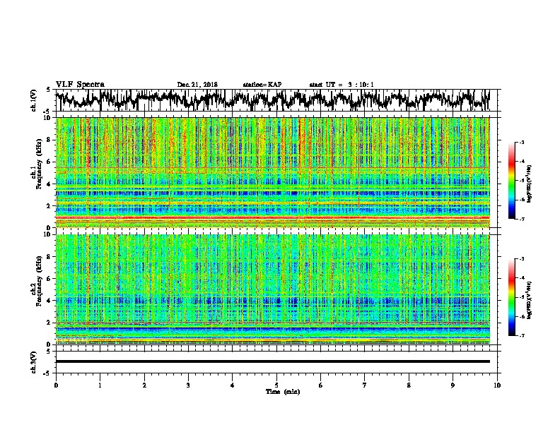The image size is (560, 432).
Task: Click the time-axis tick label "0"
Action: 56,385
